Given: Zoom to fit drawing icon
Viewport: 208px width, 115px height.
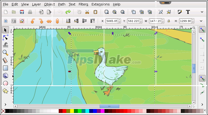Looking at the screenshot, I should pyautogui.click(x=114, y=12).
